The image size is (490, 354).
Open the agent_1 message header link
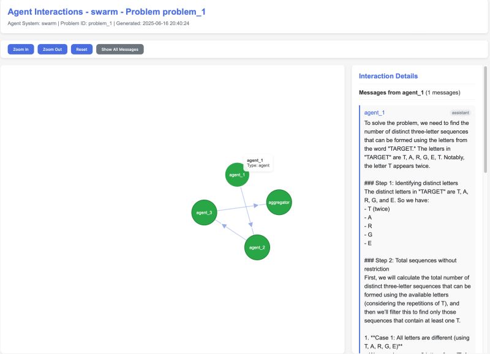[374, 113]
